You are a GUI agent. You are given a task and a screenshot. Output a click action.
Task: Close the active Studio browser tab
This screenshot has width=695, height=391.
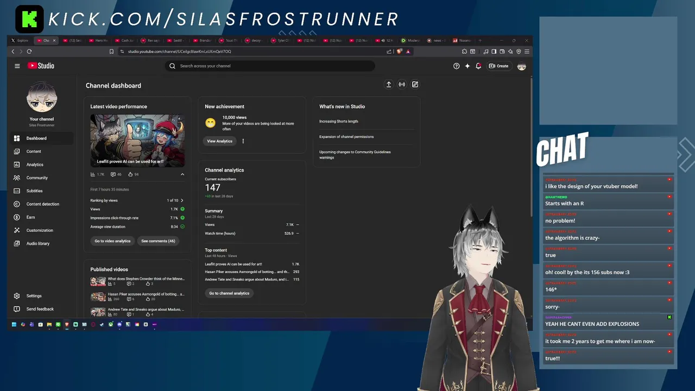[x=54, y=40]
